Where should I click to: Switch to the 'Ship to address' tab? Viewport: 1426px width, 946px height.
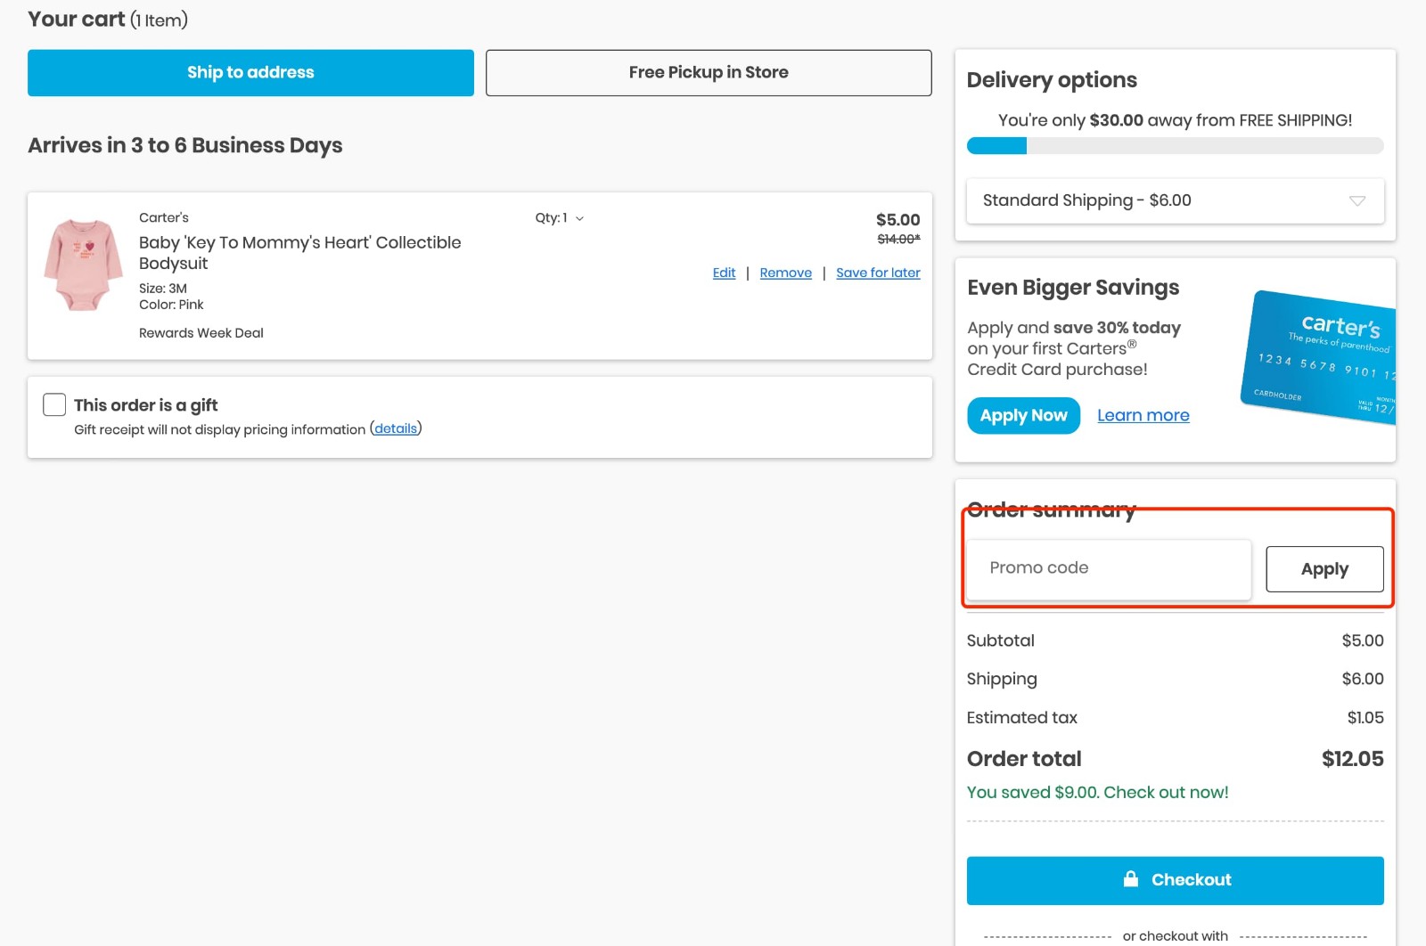pyautogui.click(x=250, y=72)
